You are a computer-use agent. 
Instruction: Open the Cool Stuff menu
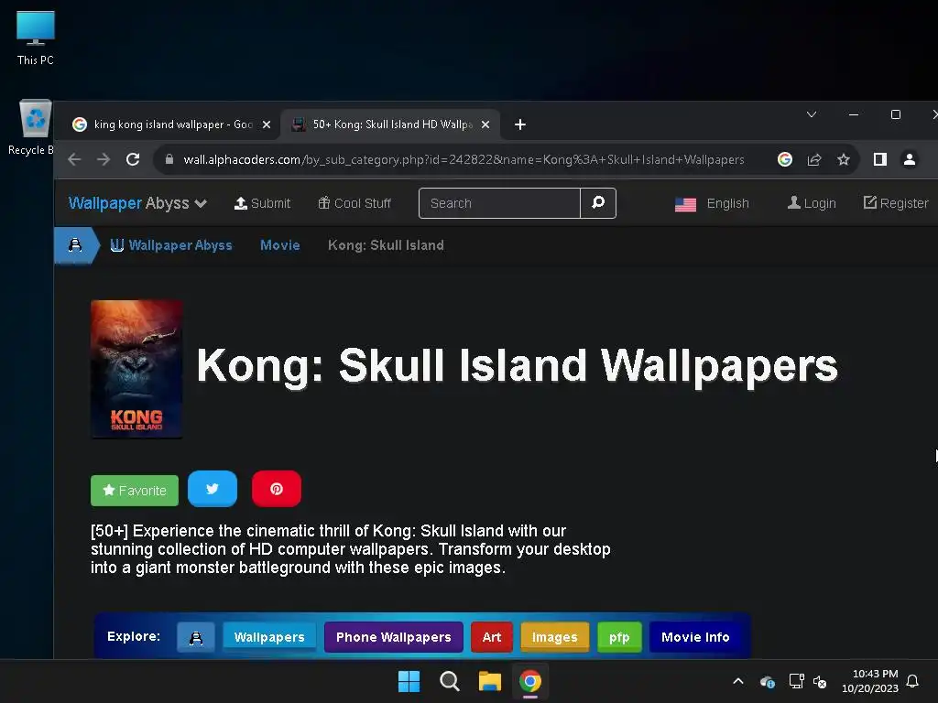[354, 203]
